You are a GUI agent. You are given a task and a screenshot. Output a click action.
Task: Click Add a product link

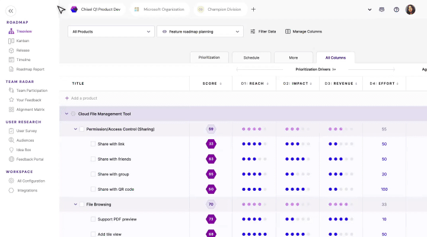click(x=84, y=98)
